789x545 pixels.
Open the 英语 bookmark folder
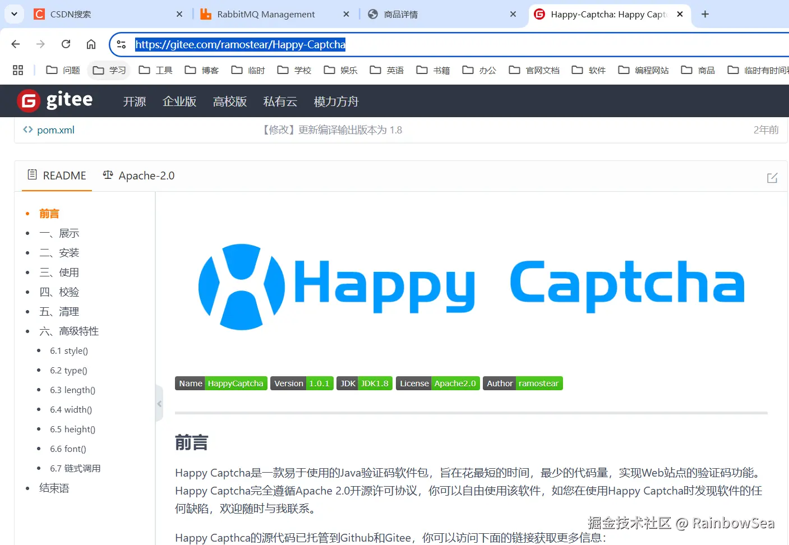pos(387,70)
